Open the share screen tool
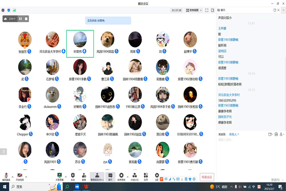This screenshot has height=191, width=286. coord(60,175)
